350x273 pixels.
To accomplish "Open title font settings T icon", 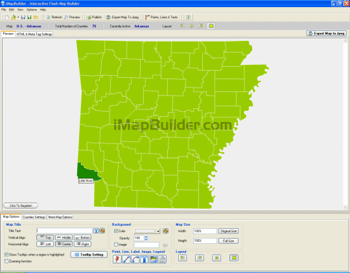I will 96,231.
